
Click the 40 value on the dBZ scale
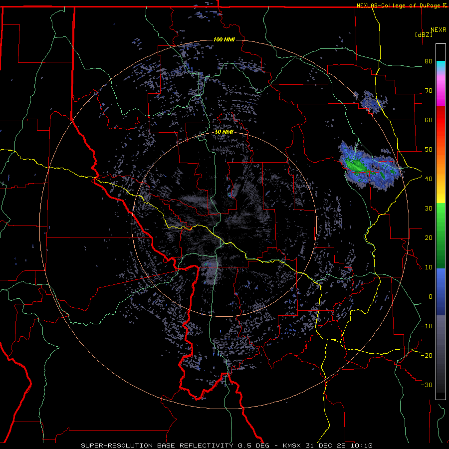click(x=429, y=179)
